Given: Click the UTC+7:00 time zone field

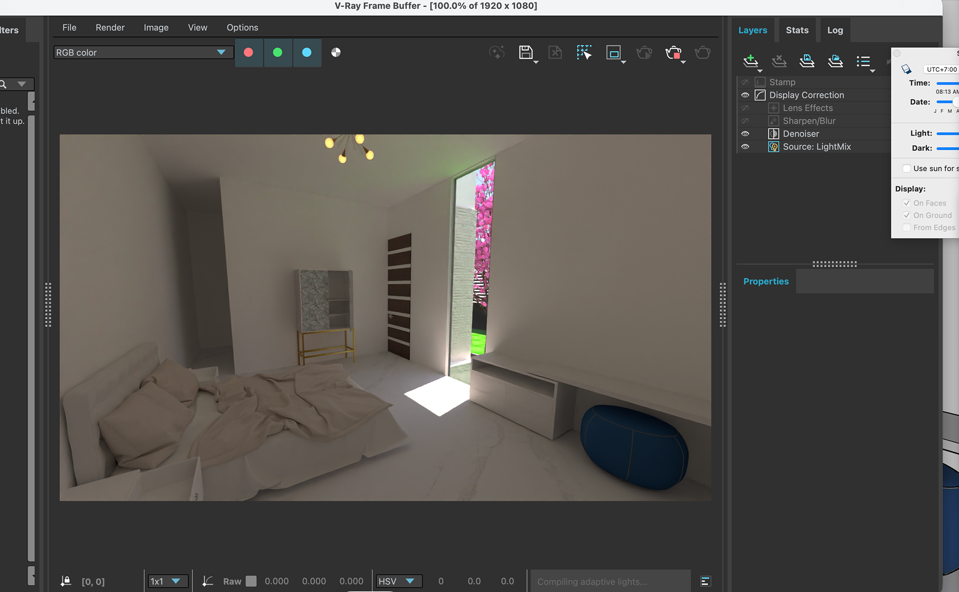Looking at the screenshot, I should click(941, 69).
